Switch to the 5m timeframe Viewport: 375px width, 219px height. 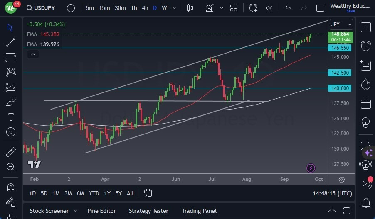click(90, 8)
